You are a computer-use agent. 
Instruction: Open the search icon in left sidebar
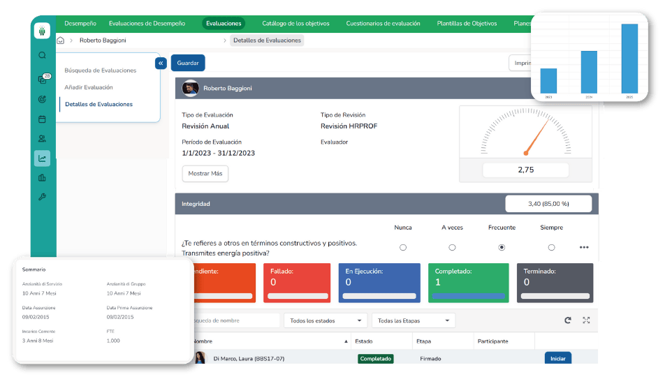(43, 55)
